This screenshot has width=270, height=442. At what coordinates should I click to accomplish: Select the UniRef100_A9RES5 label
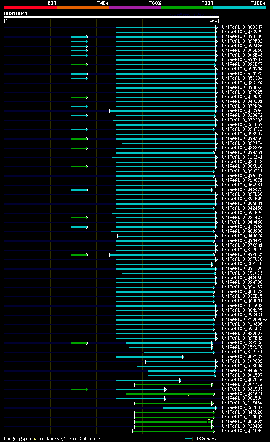click(x=242, y=255)
